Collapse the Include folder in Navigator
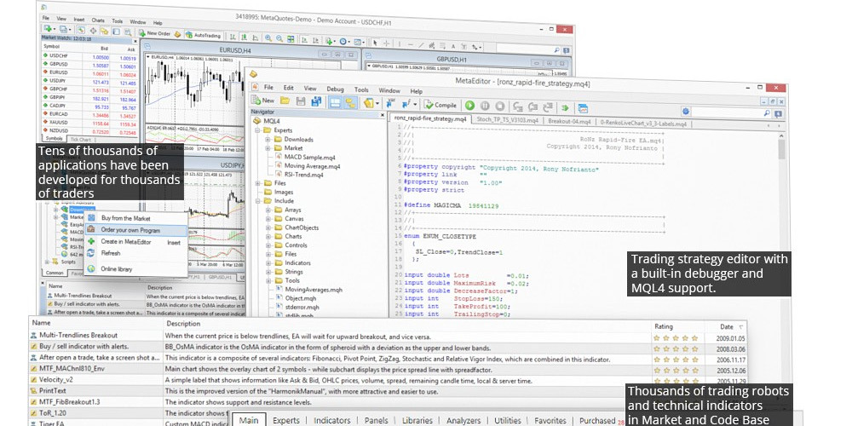The image size is (852, 426). pyautogui.click(x=257, y=201)
